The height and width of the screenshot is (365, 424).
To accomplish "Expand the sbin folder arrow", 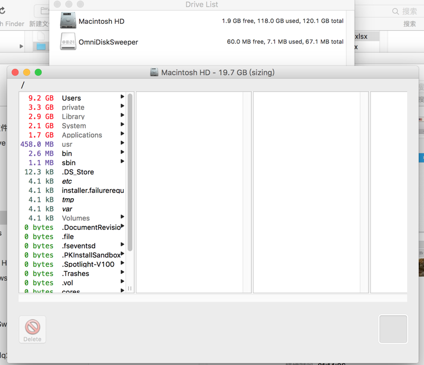I will (122, 161).
